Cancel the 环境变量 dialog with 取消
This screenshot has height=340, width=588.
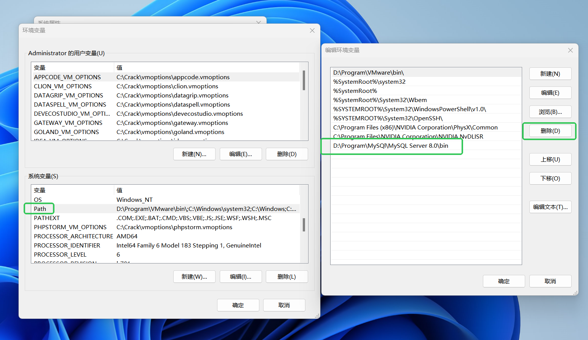point(284,305)
